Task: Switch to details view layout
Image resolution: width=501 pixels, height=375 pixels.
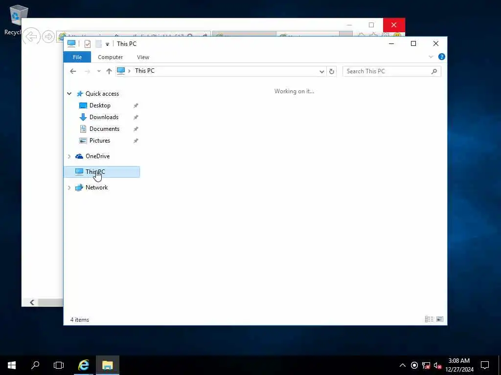Action: click(x=429, y=319)
